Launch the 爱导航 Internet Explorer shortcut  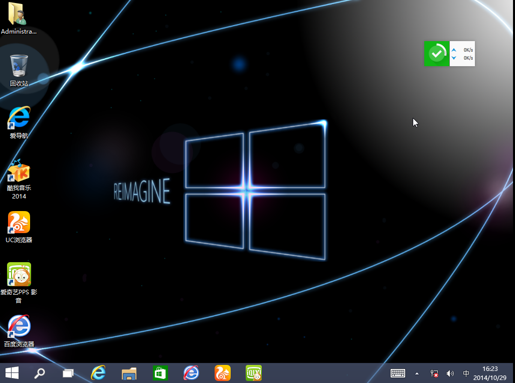click(x=19, y=122)
